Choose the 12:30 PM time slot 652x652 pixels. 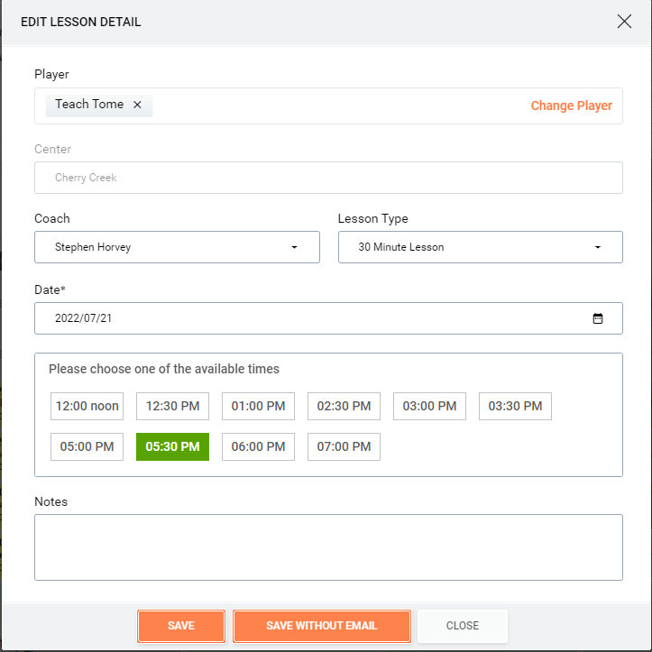pyautogui.click(x=172, y=406)
